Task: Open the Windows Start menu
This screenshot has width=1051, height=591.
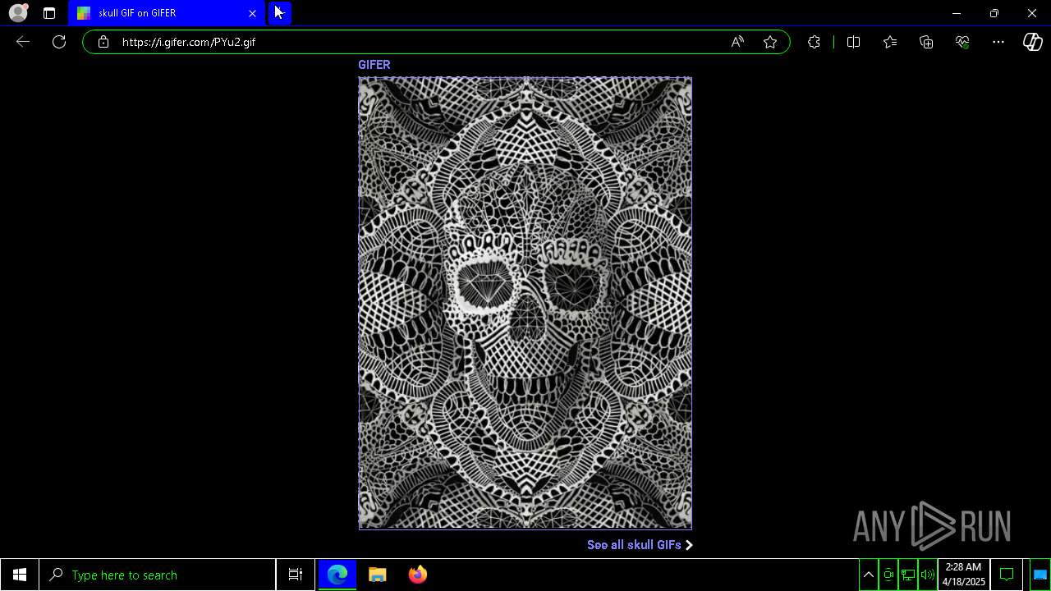Action: [20, 575]
